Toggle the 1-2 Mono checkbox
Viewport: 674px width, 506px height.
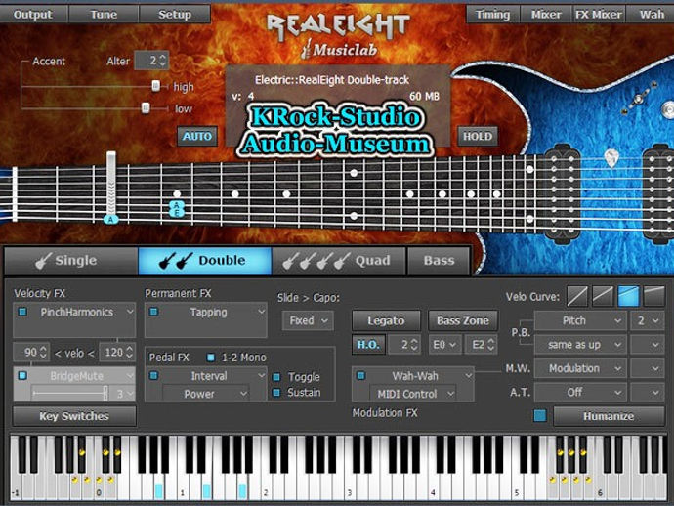211,358
